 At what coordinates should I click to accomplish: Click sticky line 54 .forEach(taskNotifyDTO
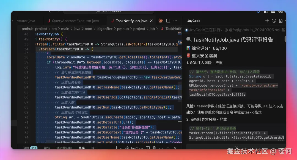point(66,49)
